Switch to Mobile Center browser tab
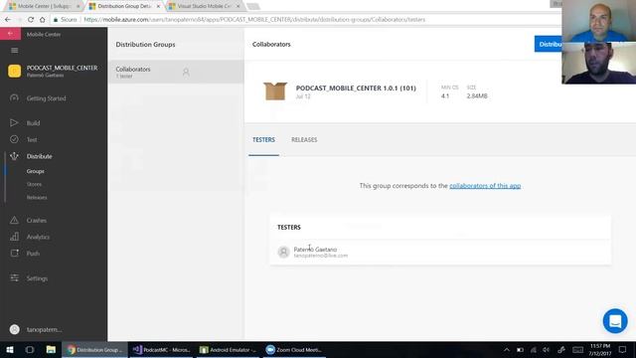The height and width of the screenshot is (358, 636). 44,6
